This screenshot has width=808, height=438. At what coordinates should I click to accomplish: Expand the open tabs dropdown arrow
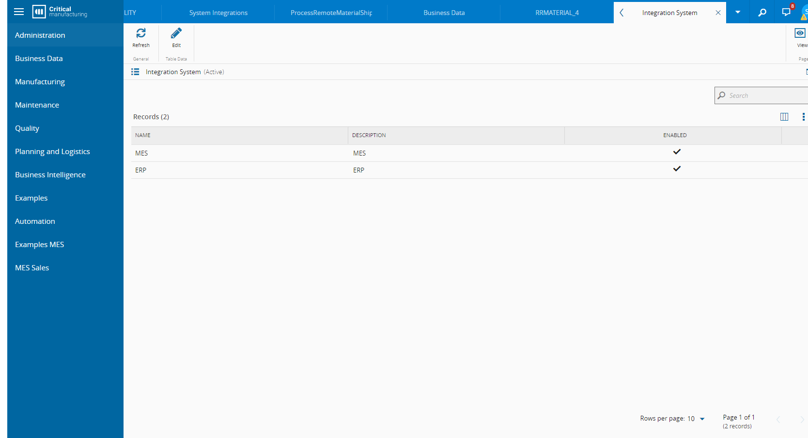click(x=738, y=12)
